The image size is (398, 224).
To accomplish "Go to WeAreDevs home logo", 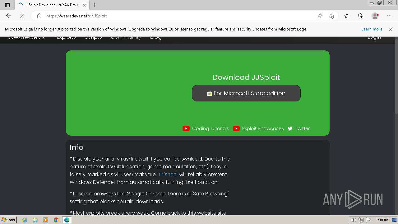I will [x=26, y=38].
